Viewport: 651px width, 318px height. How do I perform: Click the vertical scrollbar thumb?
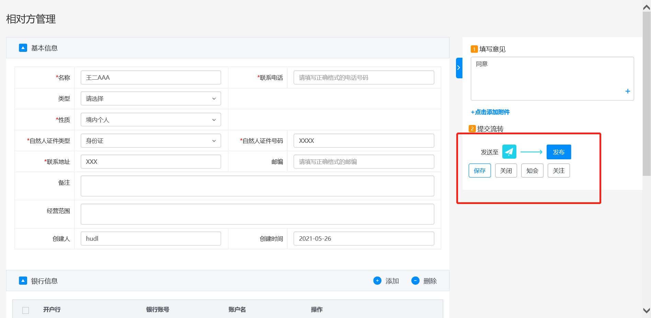pos(646,93)
